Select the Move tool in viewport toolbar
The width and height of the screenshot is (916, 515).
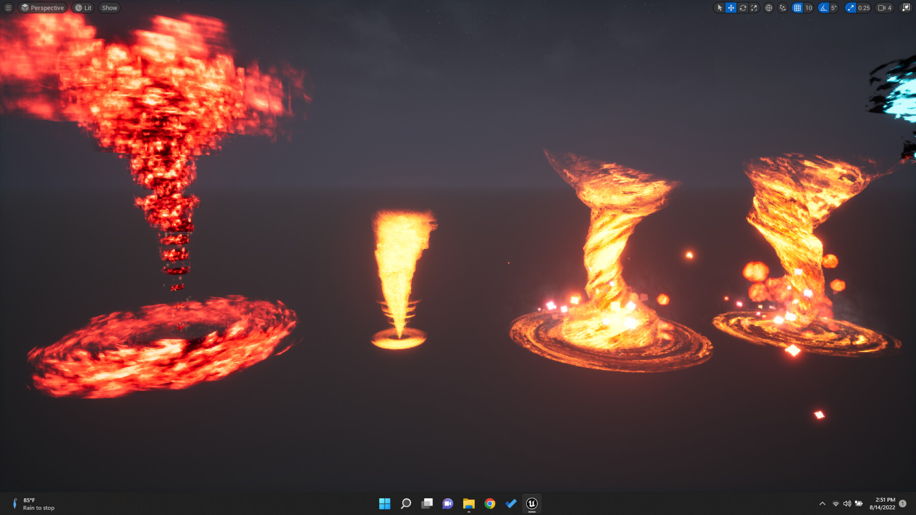(x=731, y=8)
